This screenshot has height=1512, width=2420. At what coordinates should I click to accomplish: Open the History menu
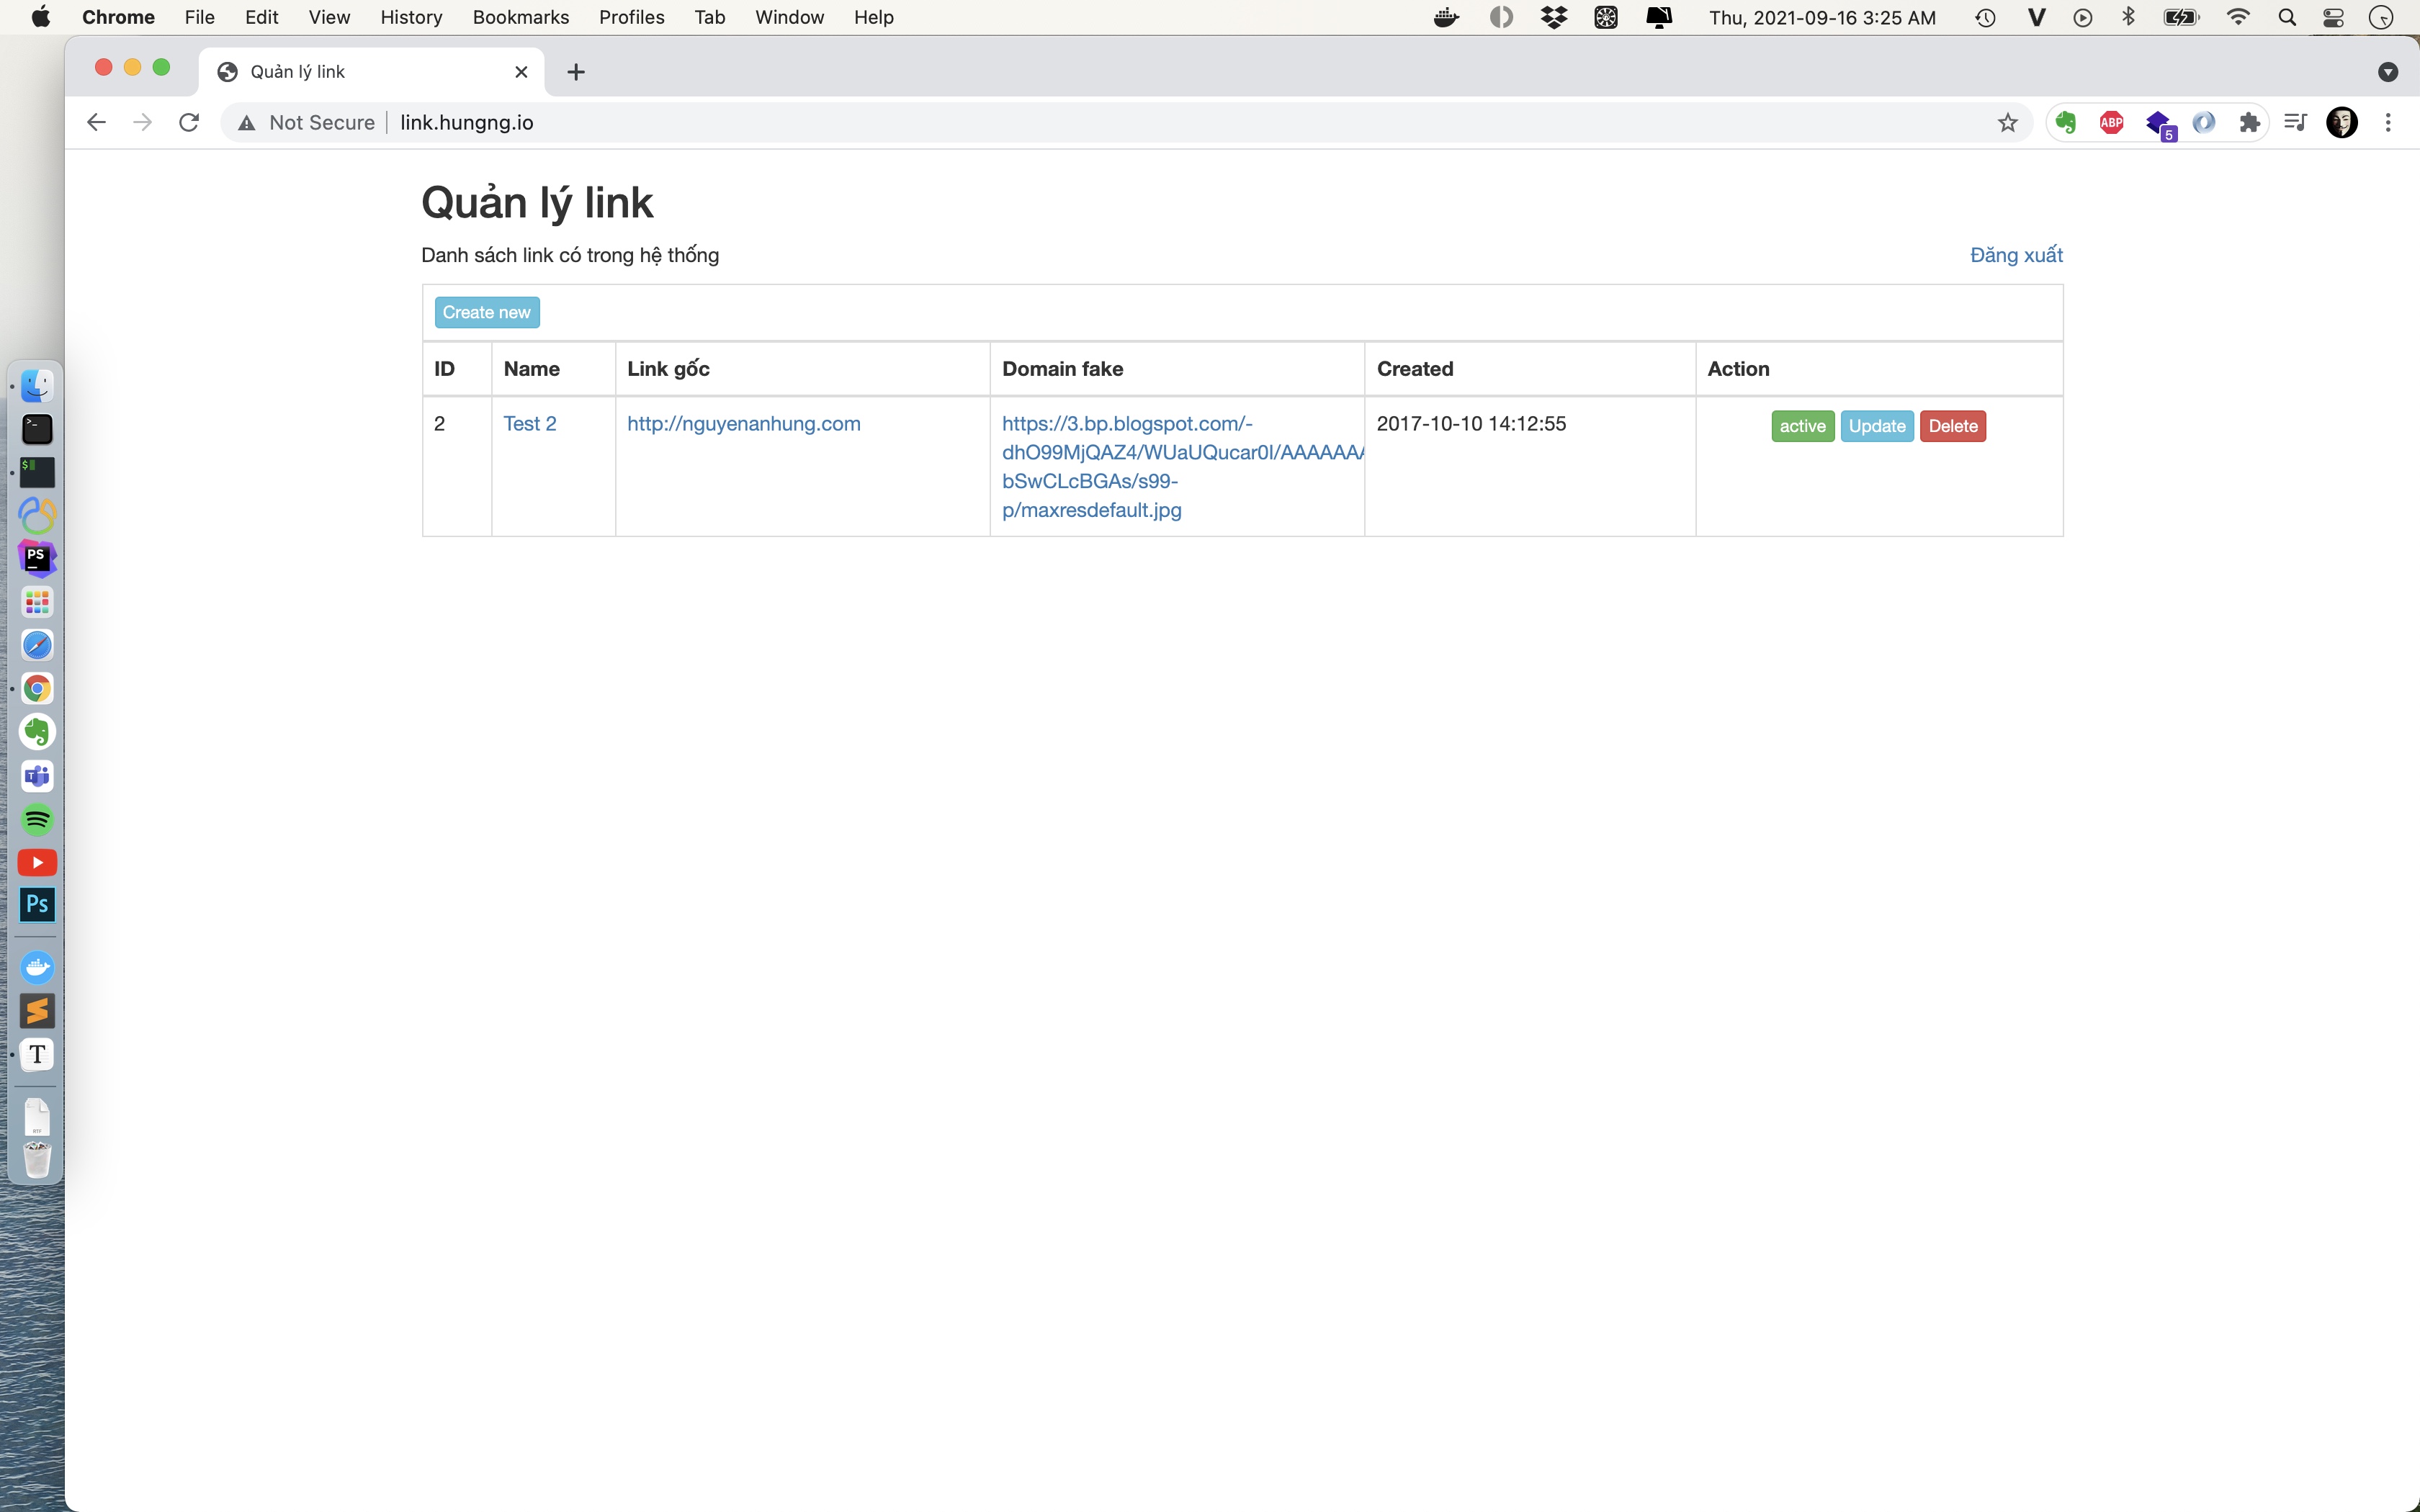(x=411, y=17)
